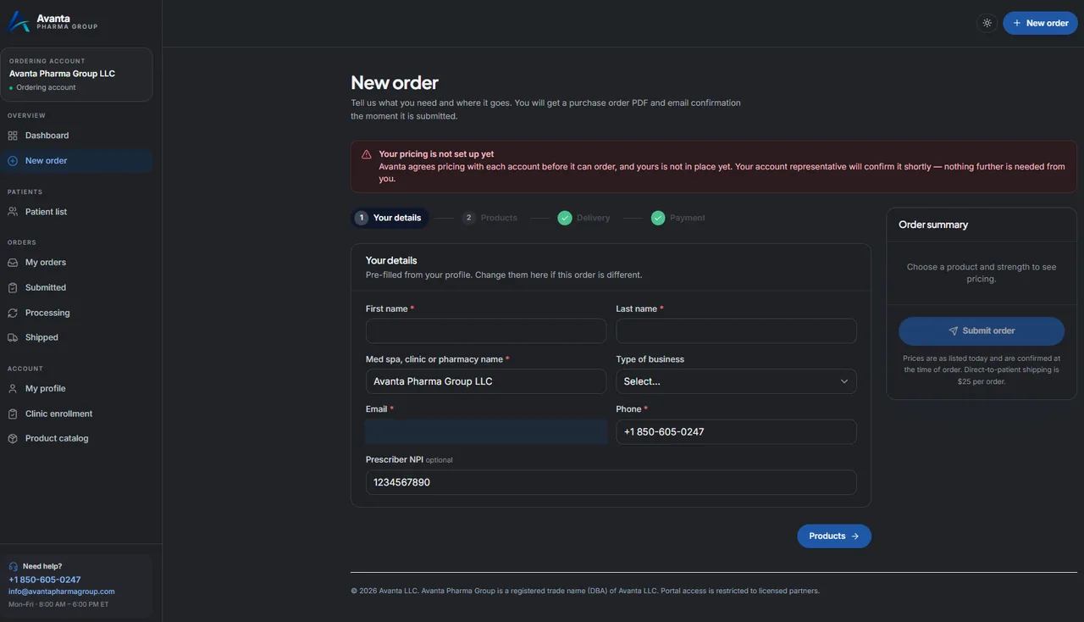Click the "Mon–Fri · 8:00 AM – 6:00 PM ET" hours text
1084x622 pixels.
pyautogui.click(x=58, y=604)
